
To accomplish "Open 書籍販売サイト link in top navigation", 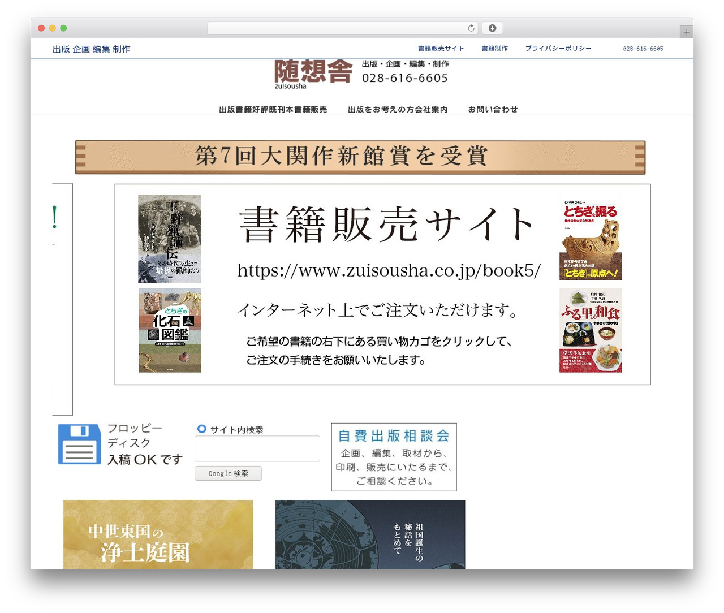I will point(441,49).
